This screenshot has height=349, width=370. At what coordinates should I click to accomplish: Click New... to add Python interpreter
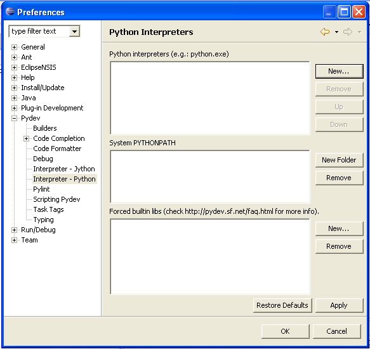(x=339, y=71)
